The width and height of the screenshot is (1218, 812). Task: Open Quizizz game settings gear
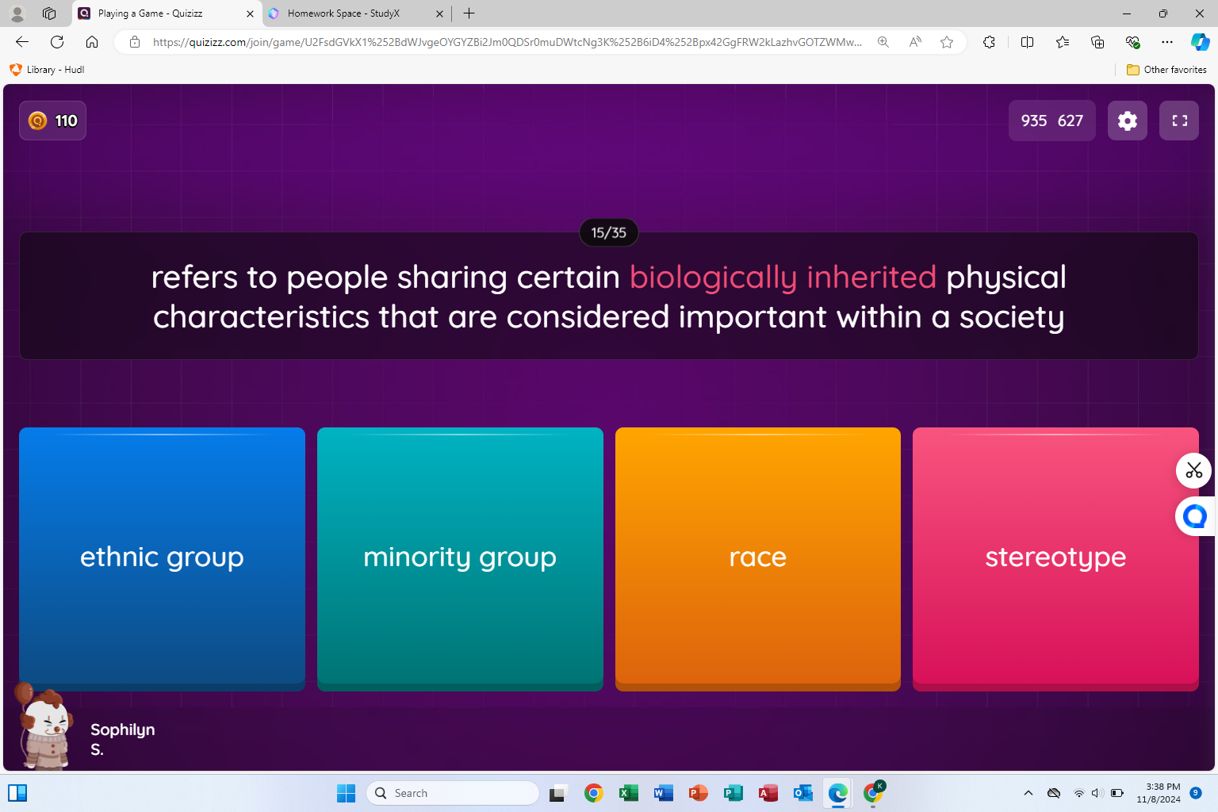click(1128, 121)
